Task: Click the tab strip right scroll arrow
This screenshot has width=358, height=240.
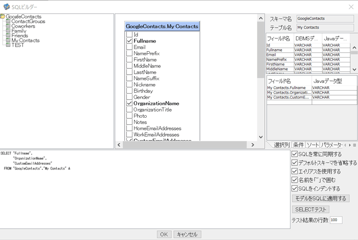Action: click(349, 145)
